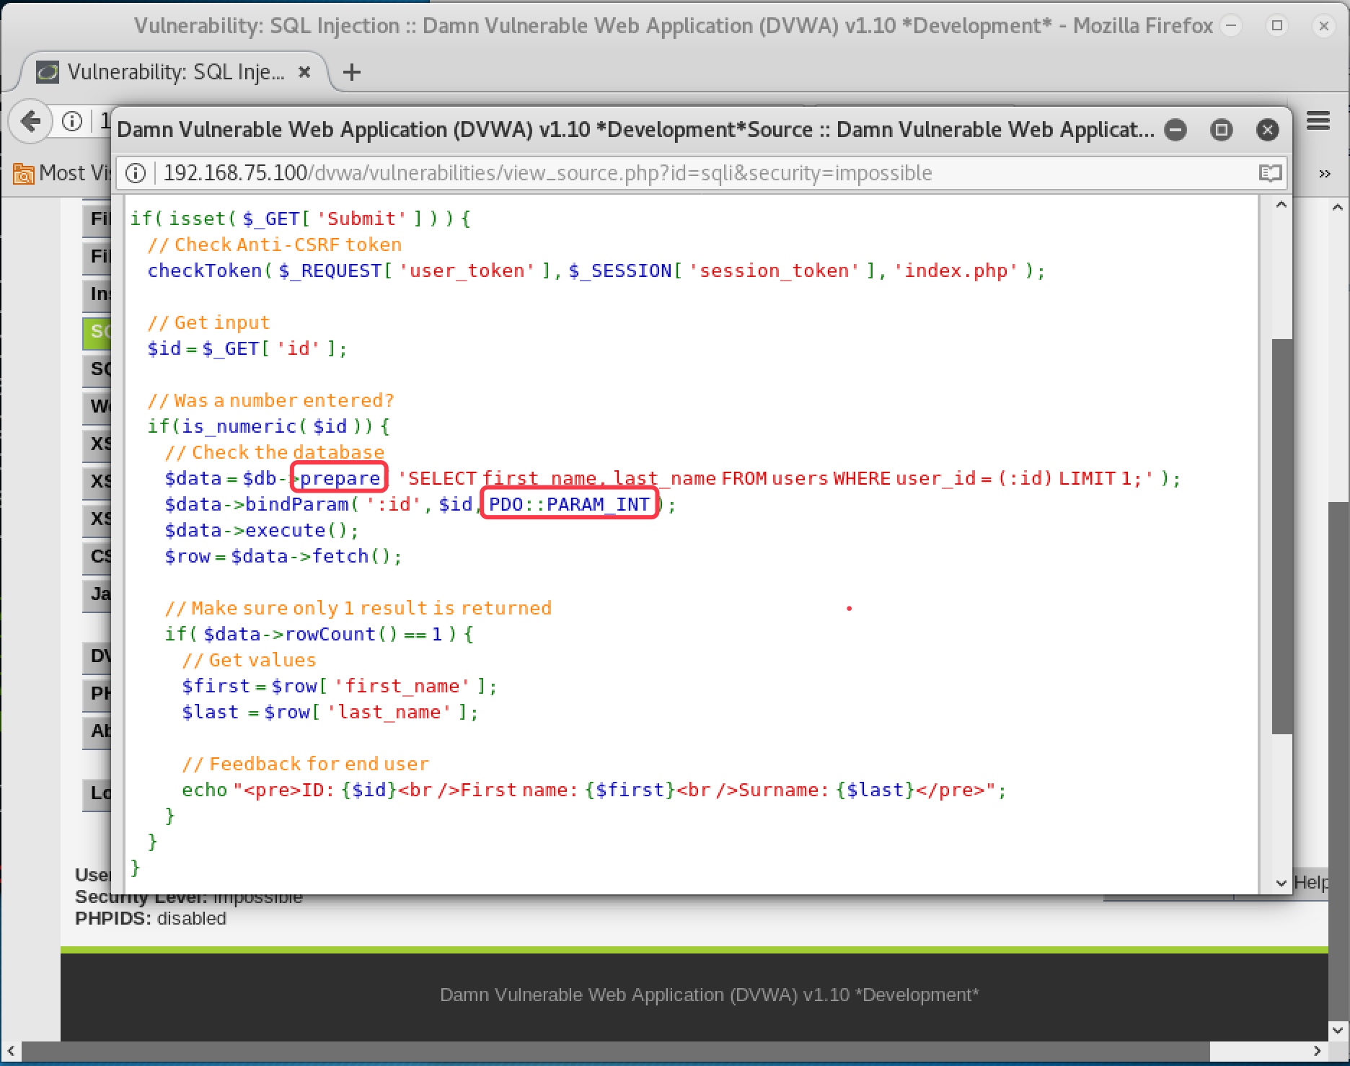
Task: Minimize the main Mozilla Firefox window
Action: coord(1232,26)
